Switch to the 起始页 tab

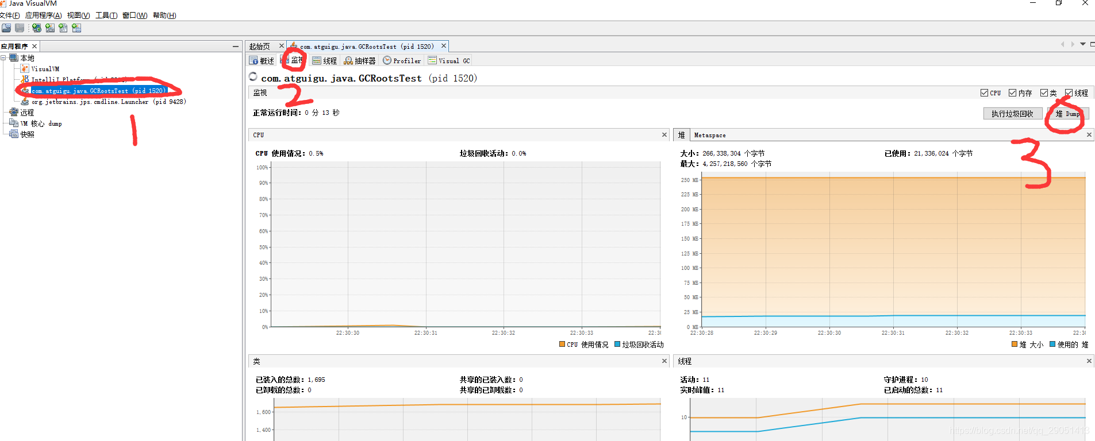260,47
